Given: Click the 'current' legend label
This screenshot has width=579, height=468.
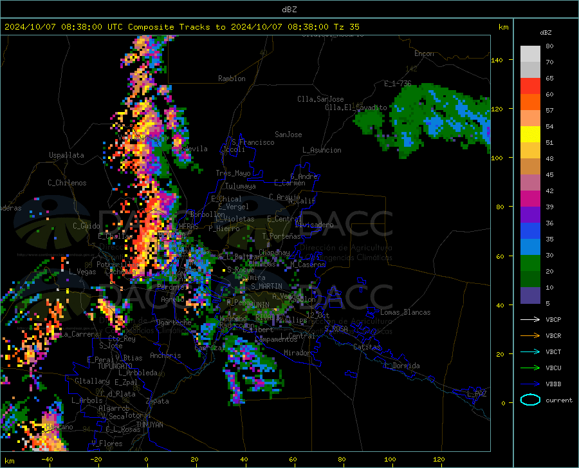Looking at the screenshot, I should tap(559, 400).
